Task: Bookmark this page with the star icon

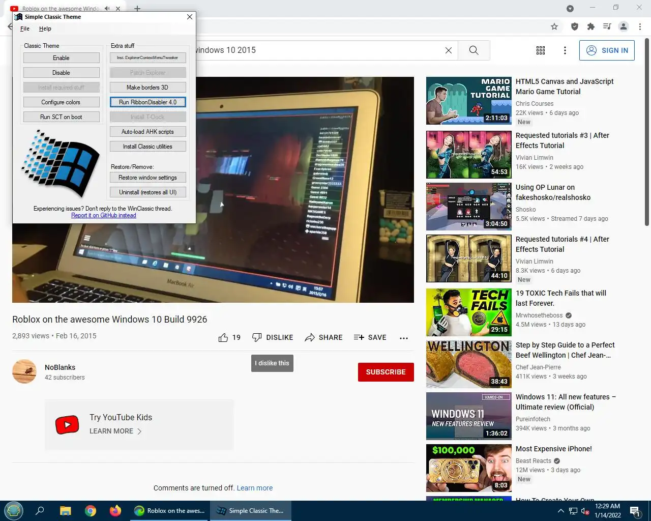Action: click(x=554, y=26)
